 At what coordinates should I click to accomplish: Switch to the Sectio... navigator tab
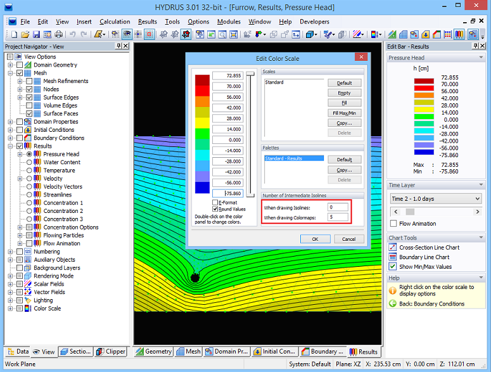point(76,352)
